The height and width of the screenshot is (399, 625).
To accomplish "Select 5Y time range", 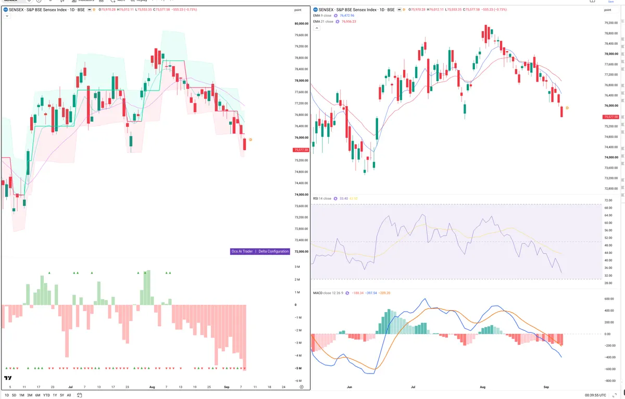I will point(62,395).
